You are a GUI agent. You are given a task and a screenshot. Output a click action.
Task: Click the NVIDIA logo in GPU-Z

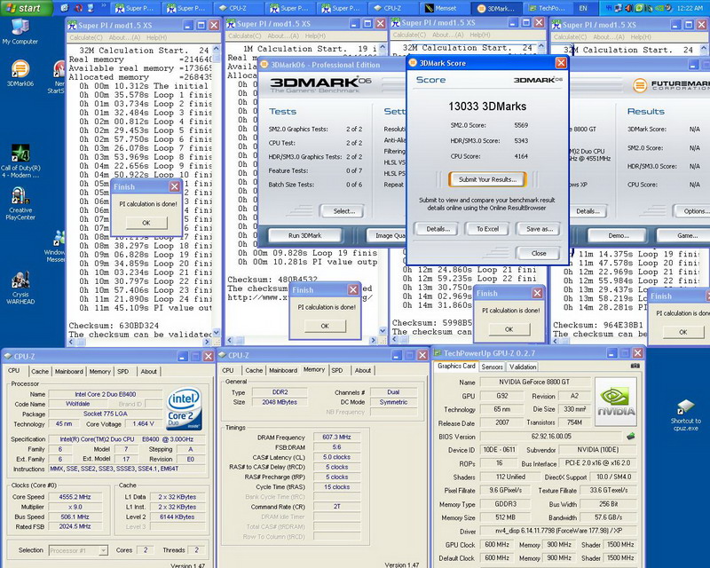[x=615, y=402]
